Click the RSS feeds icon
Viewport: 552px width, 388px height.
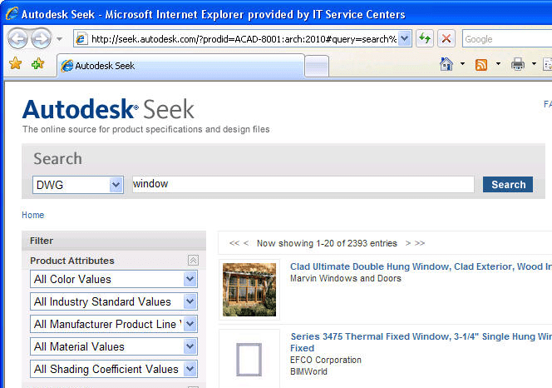[x=481, y=65]
